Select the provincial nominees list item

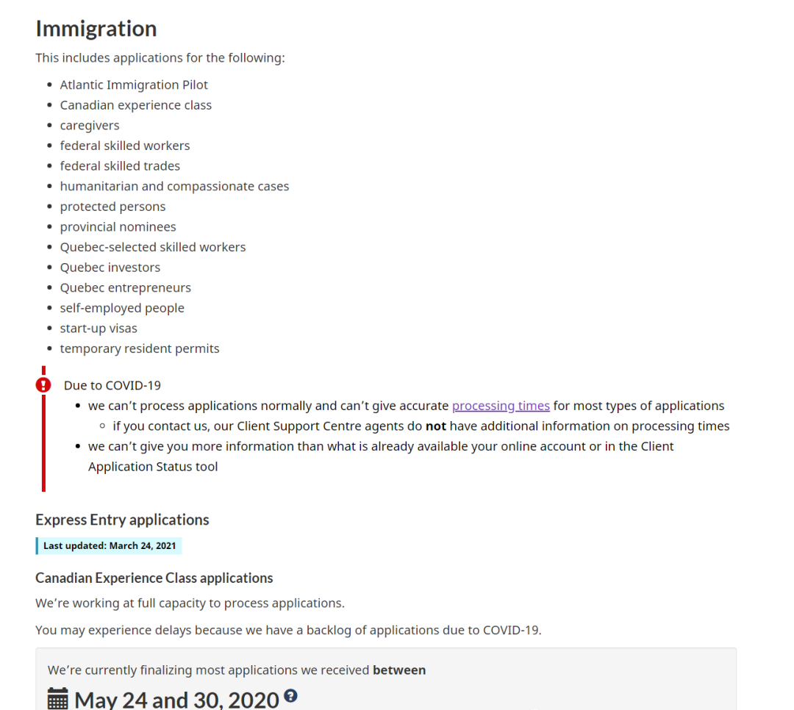(118, 227)
